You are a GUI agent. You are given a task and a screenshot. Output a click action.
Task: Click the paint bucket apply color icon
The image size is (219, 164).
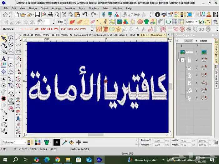[x=71, y=142]
